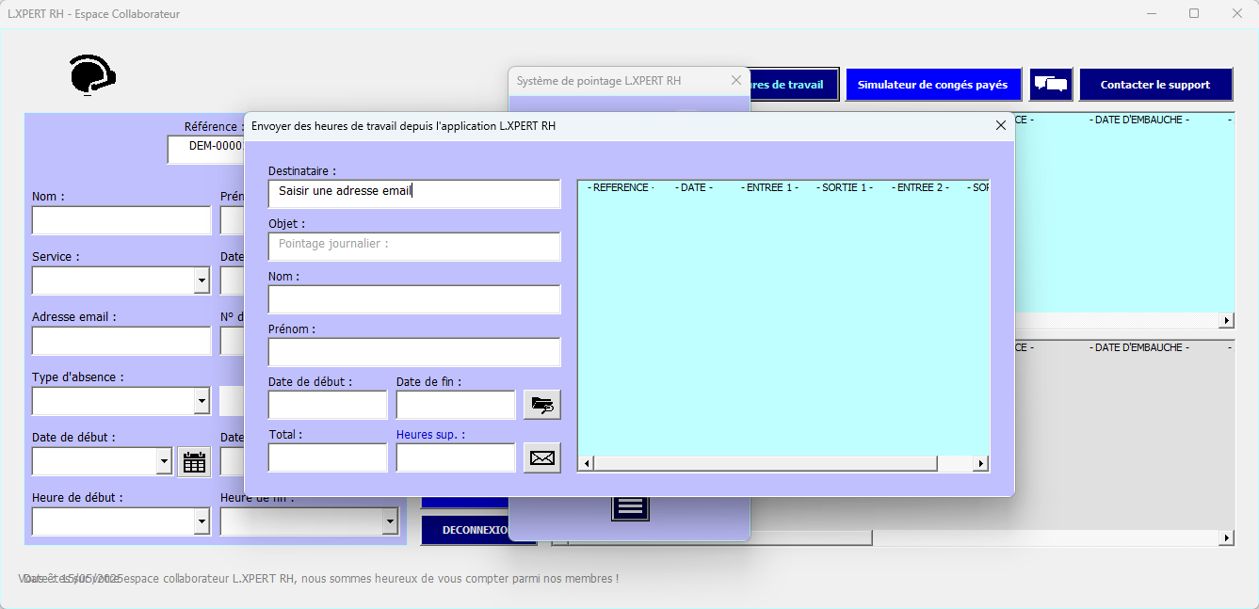Focus the Prénom field in the email dialog
1259x609 pixels.
[x=414, y=352]
